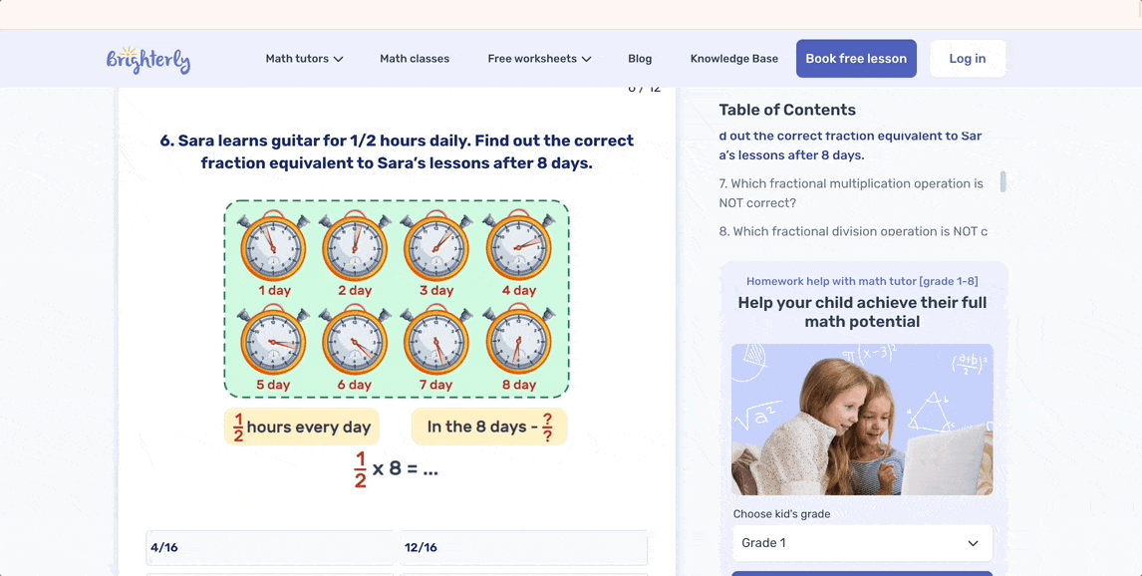The image size is (1142, 576).
Task: Expand the Free worksheets menu
Action: point(539,59)
